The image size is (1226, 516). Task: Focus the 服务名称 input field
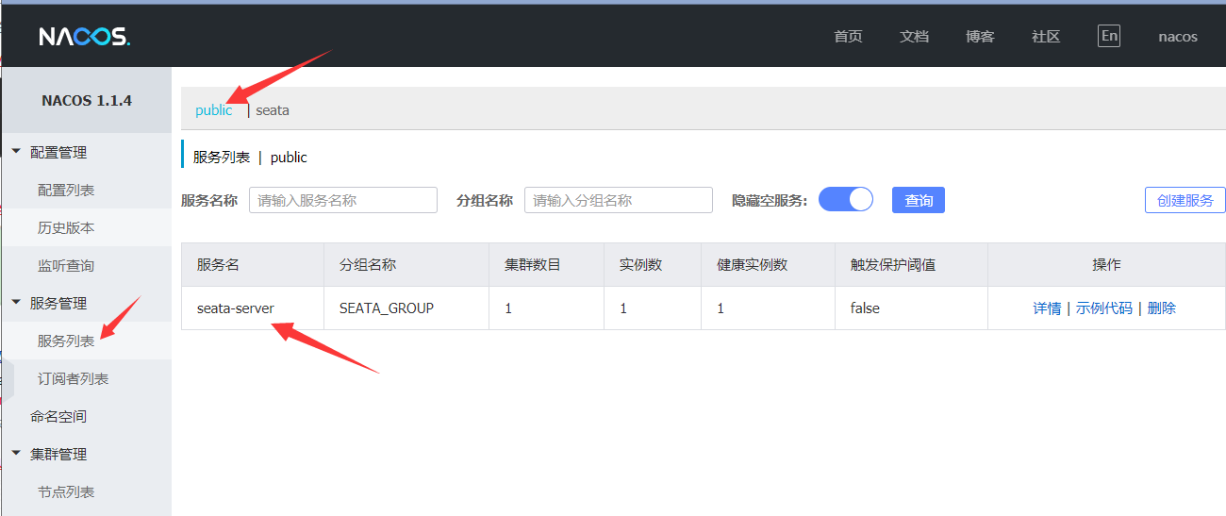click(x=343, y=200)
